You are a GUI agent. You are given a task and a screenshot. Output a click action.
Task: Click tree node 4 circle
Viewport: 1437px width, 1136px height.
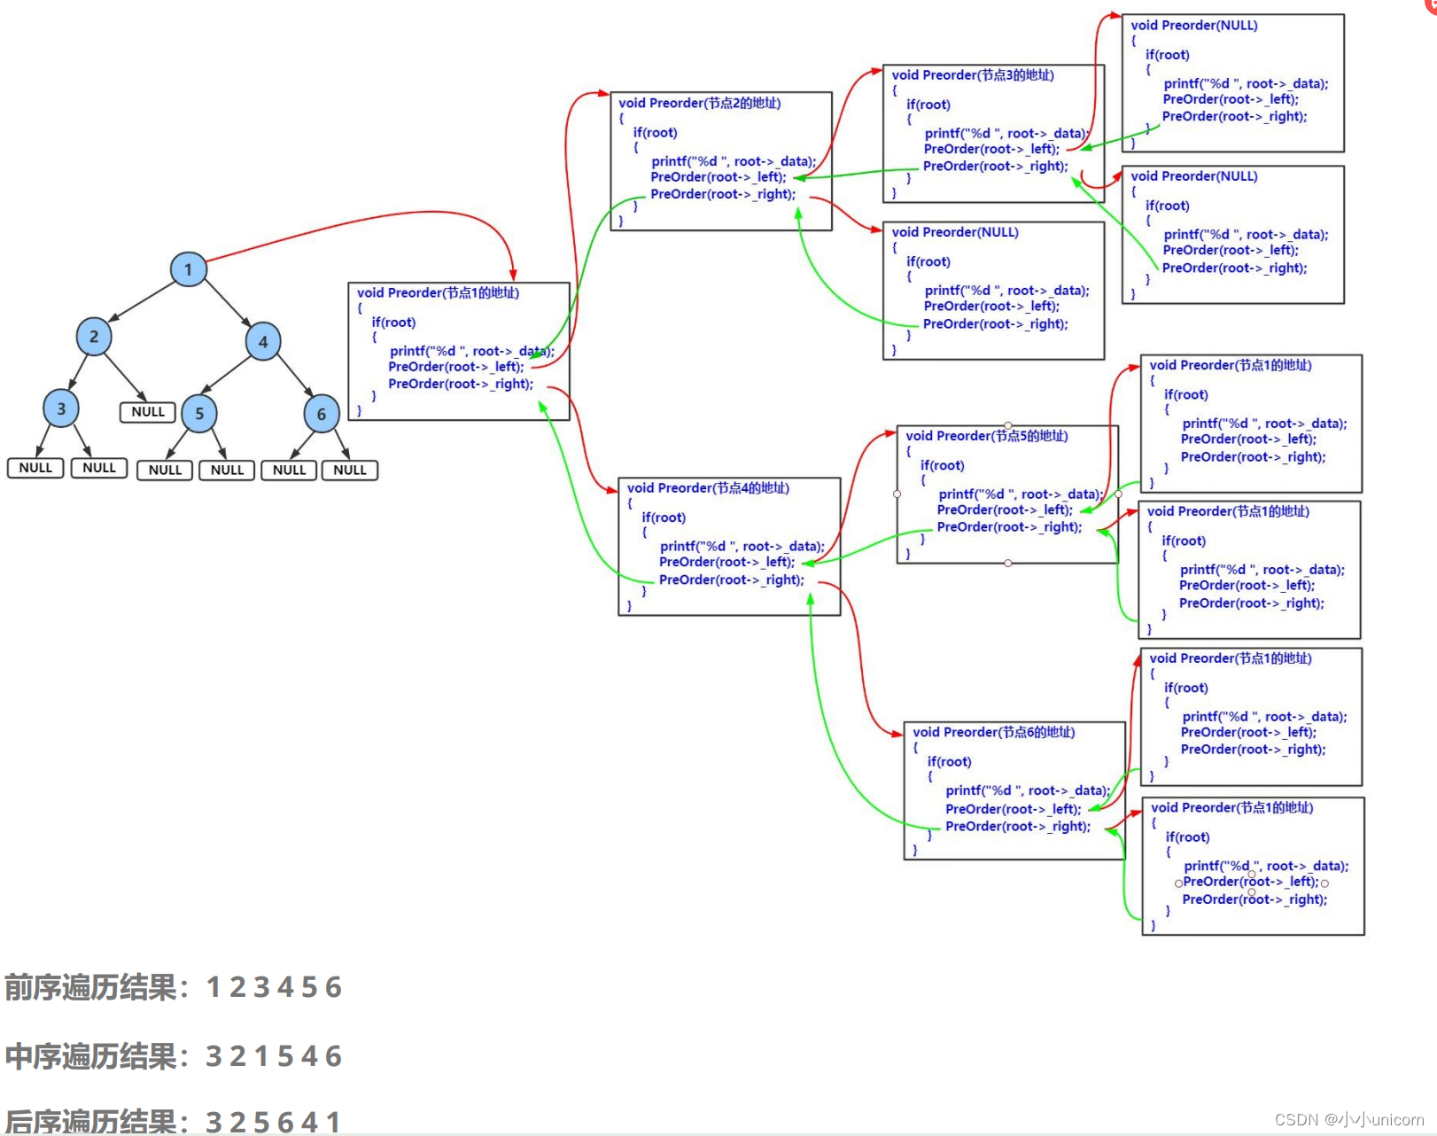263,341
